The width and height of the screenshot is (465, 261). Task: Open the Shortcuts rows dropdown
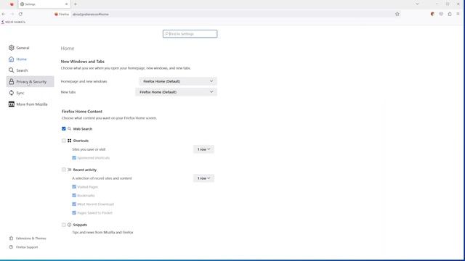click(x=203, y=149)
